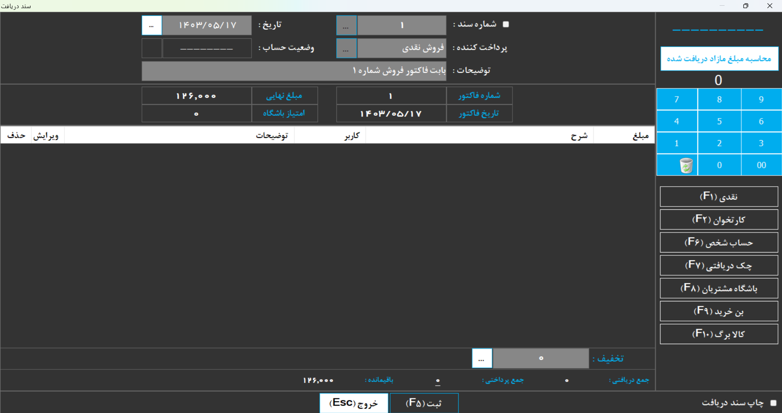Toggle the شماره سند checkbox

(506, 24)
